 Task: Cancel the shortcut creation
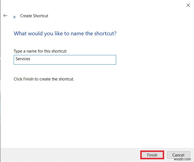(178, 155)
